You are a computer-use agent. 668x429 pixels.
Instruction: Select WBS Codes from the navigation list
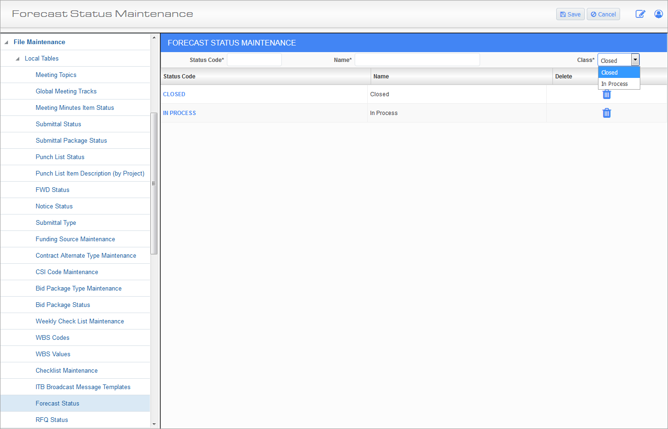[52, 337]
